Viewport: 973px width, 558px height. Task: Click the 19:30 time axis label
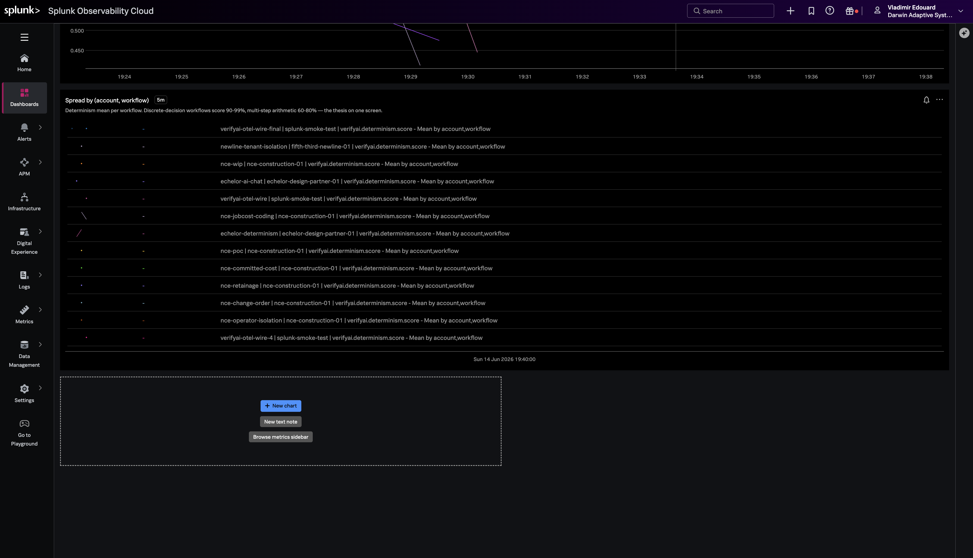(468, 77)
